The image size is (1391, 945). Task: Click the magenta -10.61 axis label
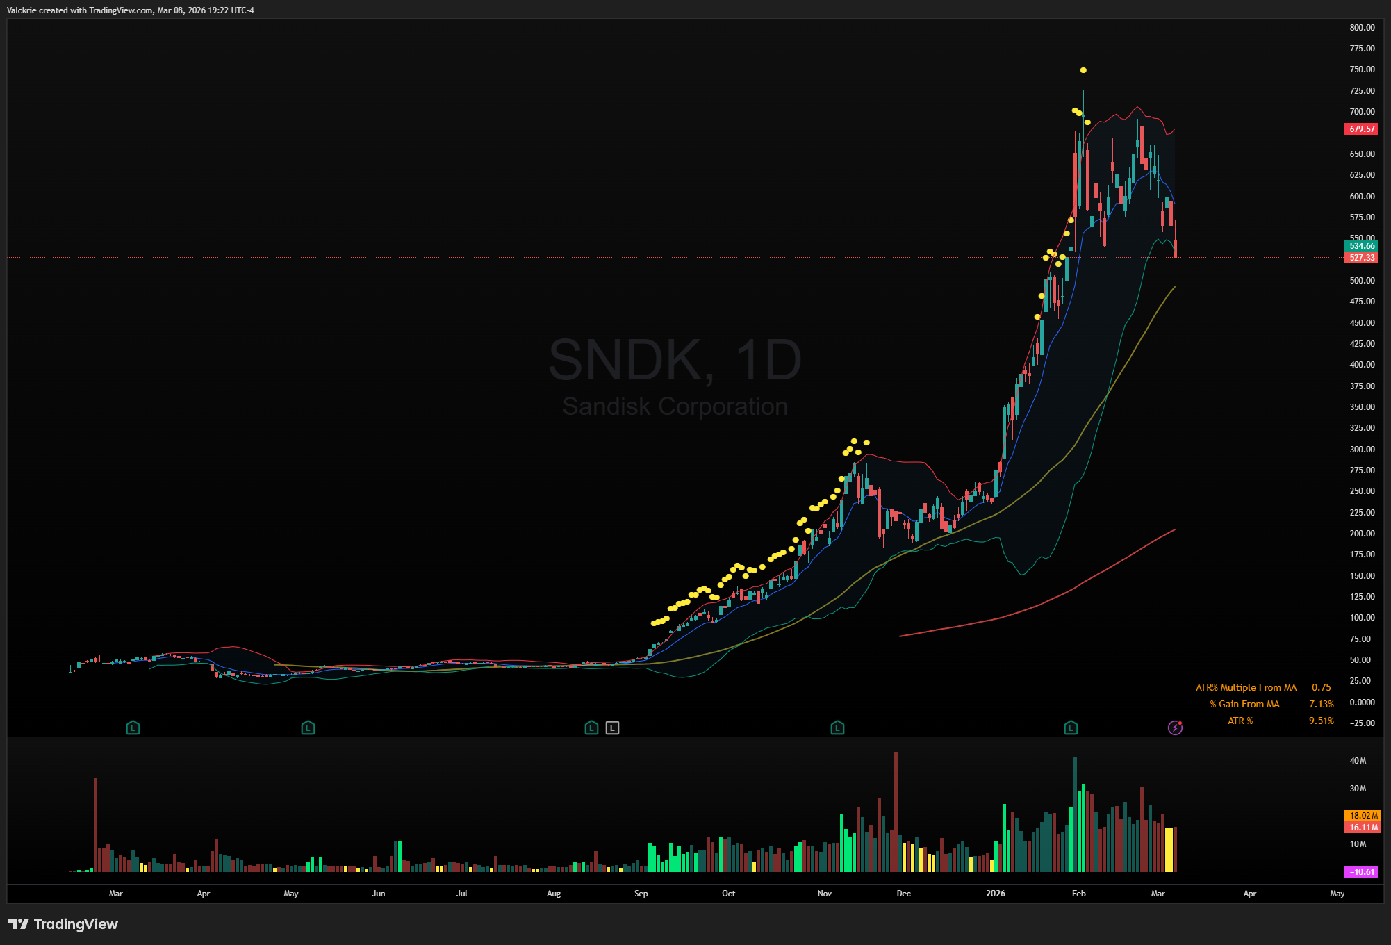tap(1362, 871)
